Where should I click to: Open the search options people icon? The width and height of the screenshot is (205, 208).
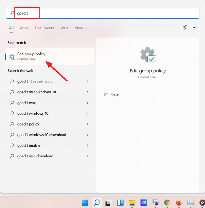point(185,28)
